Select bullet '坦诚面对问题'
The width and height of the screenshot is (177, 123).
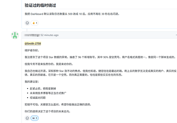tap(38, 98)
